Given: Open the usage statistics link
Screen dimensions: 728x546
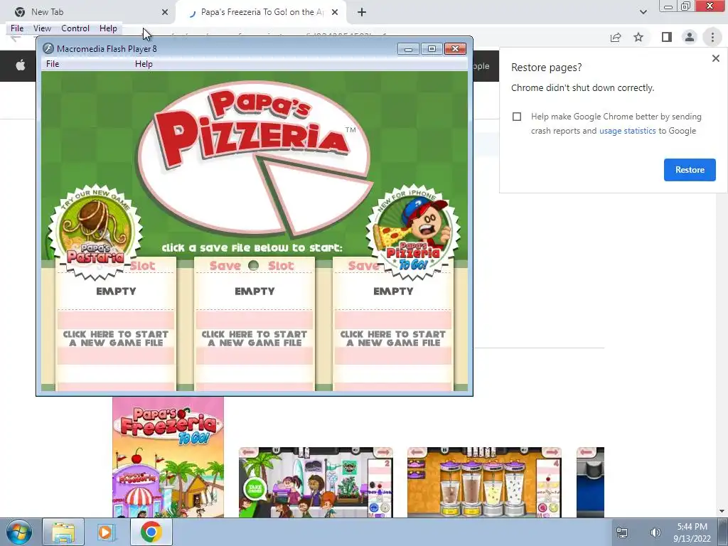Looking at the screenshot, I should coord(627,131).
